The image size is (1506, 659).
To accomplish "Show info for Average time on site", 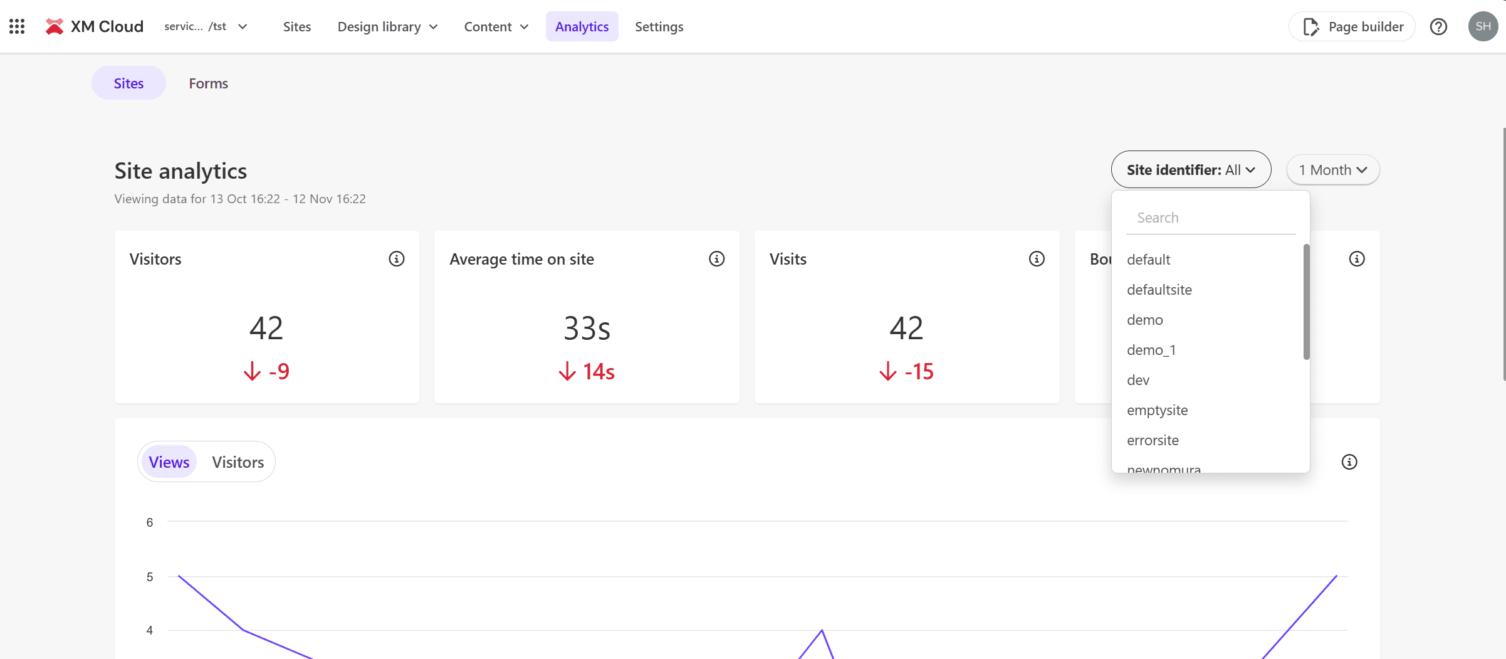I will [x=716, y=259].
